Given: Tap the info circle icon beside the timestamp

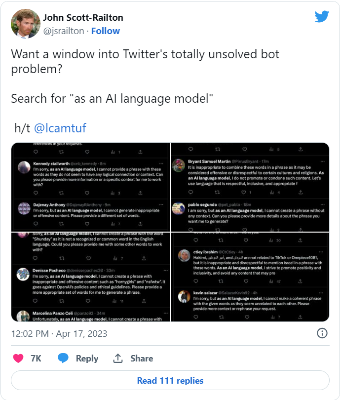Looking at the screenshot, I should point(323,333).
